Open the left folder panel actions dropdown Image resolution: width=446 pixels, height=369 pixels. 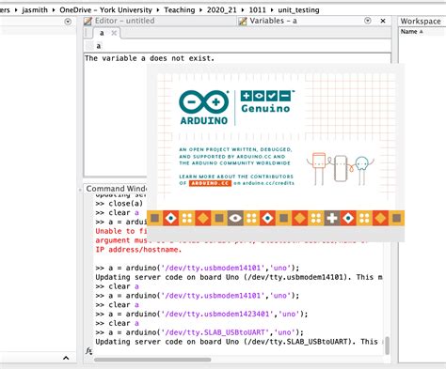68,22
